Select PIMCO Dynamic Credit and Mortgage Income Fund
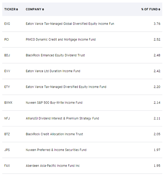This screenshot has height=177, width=165. pyautogui.click(x=61, y=39)
